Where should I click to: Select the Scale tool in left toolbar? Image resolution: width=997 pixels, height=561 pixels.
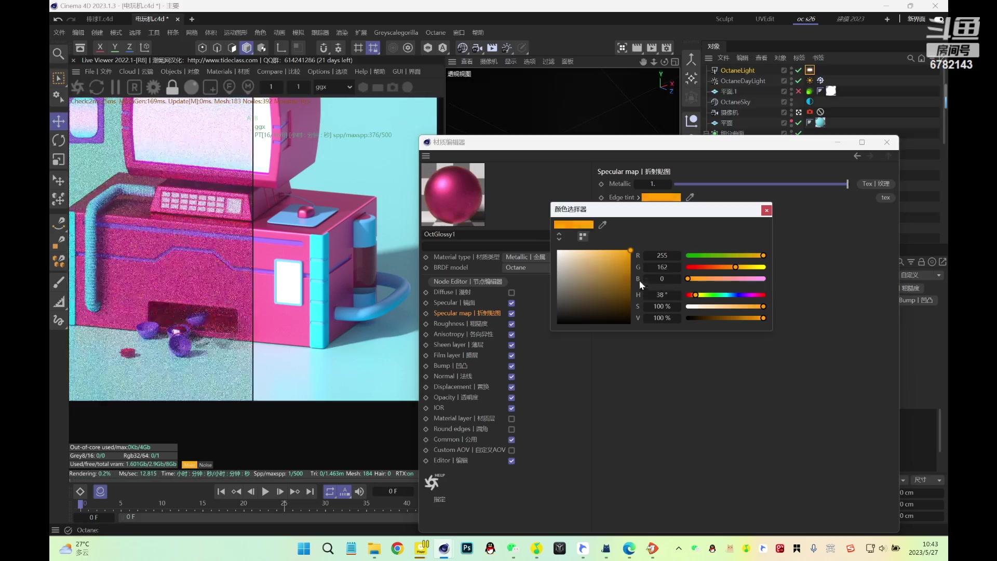[59, 159]
